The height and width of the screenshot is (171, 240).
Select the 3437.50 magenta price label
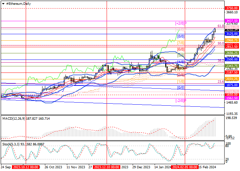(231, 21)
